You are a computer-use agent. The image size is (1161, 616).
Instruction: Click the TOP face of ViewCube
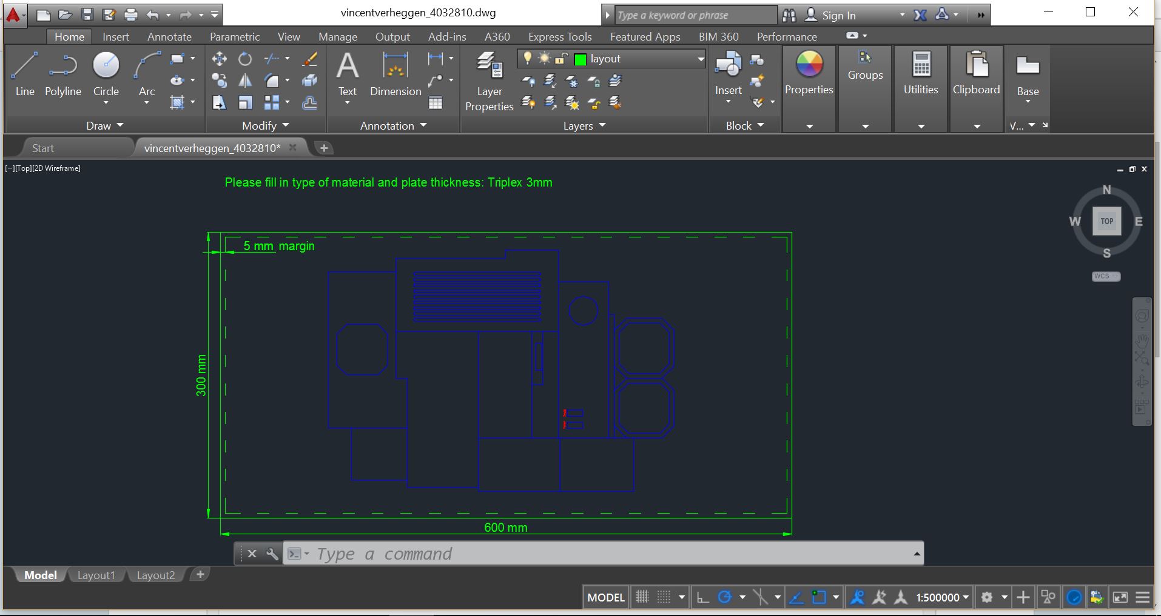(1107, 221)
